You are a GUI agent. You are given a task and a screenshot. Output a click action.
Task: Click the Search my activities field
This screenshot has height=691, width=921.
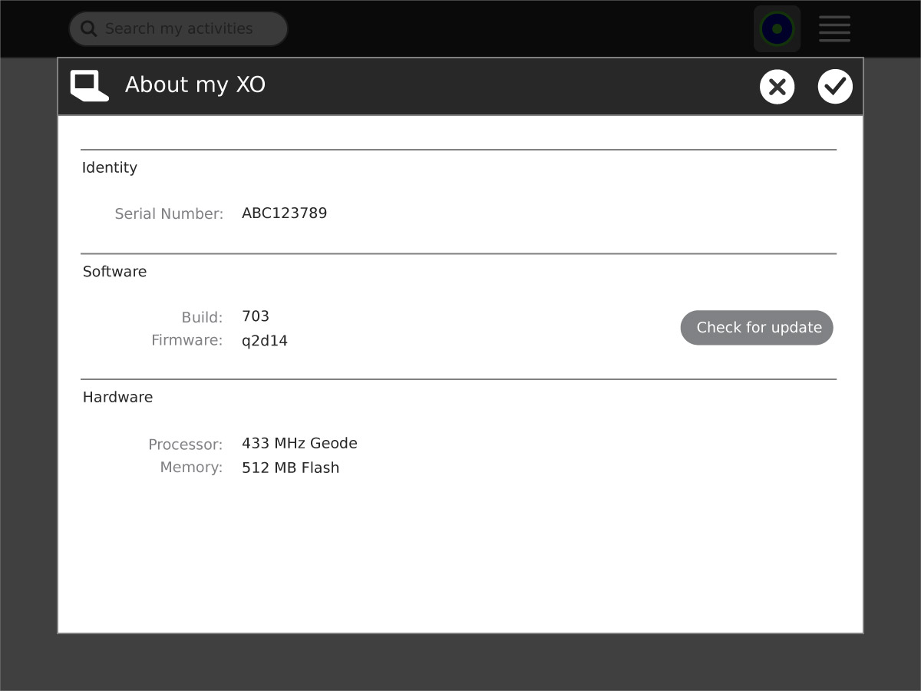pos(184,29)
